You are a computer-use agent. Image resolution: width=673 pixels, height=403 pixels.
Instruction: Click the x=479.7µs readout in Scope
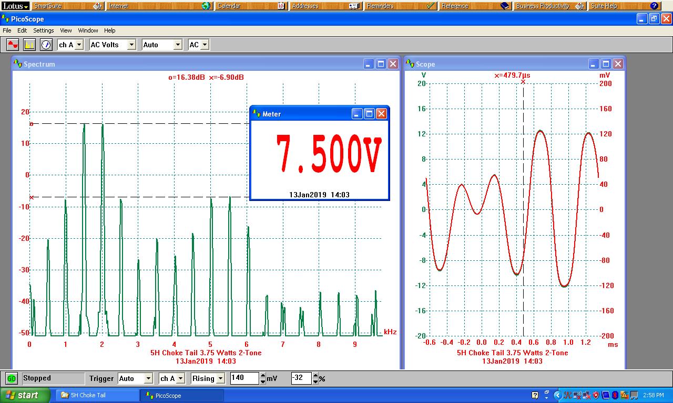point(512,75)
